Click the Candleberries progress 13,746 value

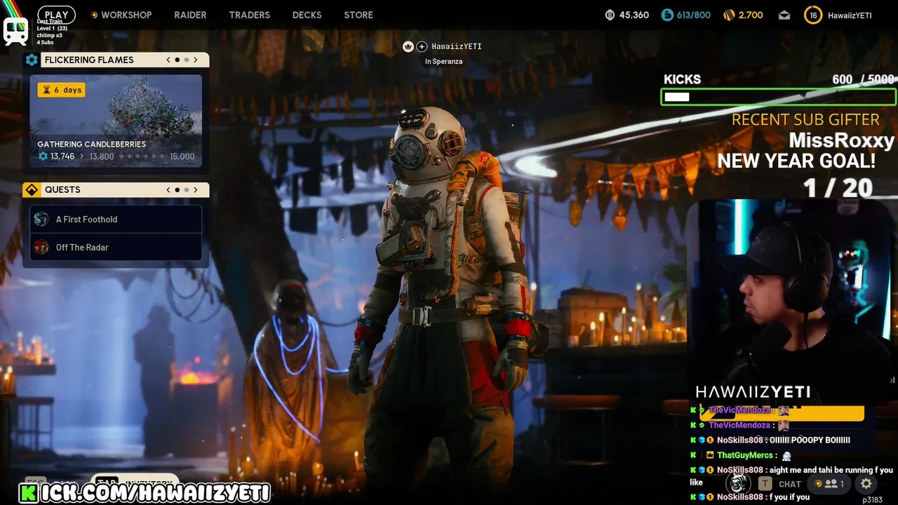tap(62, 156)
